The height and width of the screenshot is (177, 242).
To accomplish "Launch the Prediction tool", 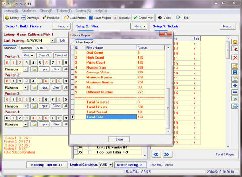I will click(51, 18).
